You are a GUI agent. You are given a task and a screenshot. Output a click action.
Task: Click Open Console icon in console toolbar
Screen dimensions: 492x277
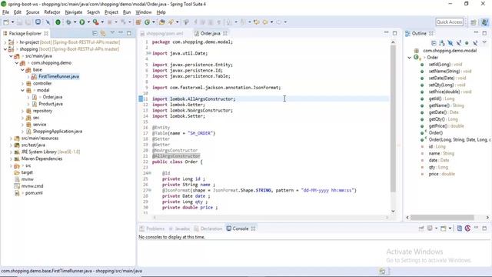443,229
